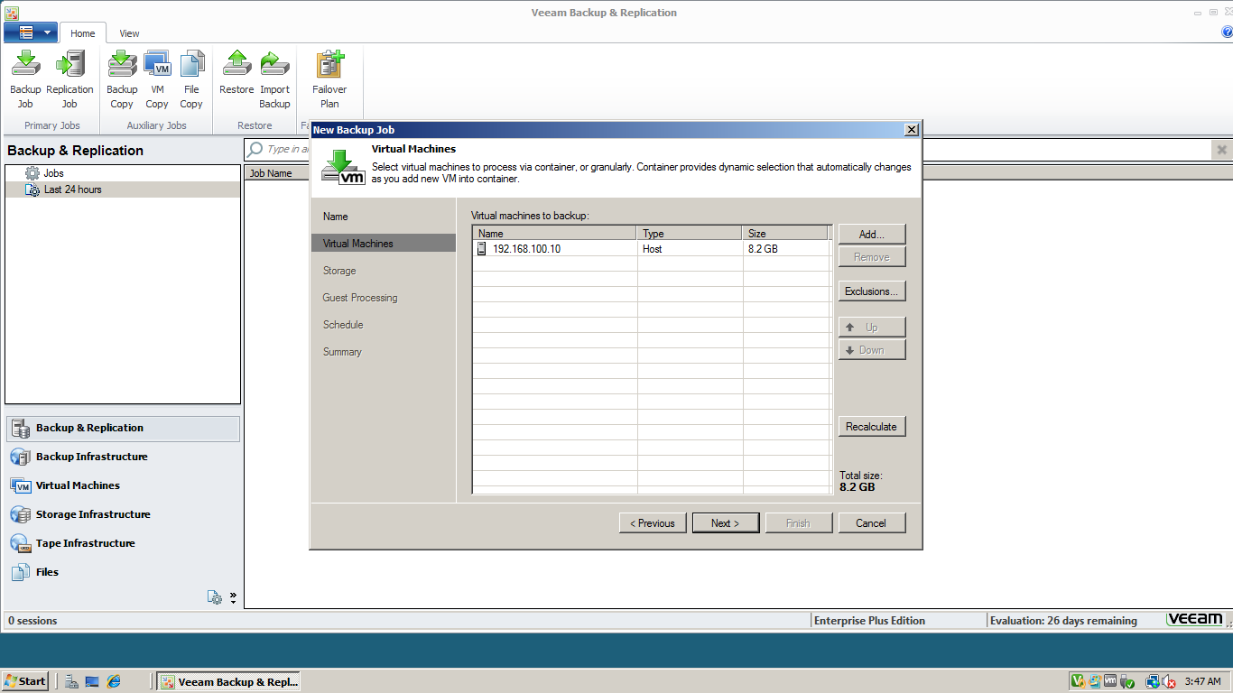Click the muted volume icon in system tray
The height and width of the screenshot is (693, 1233).
pos(1169,681)
